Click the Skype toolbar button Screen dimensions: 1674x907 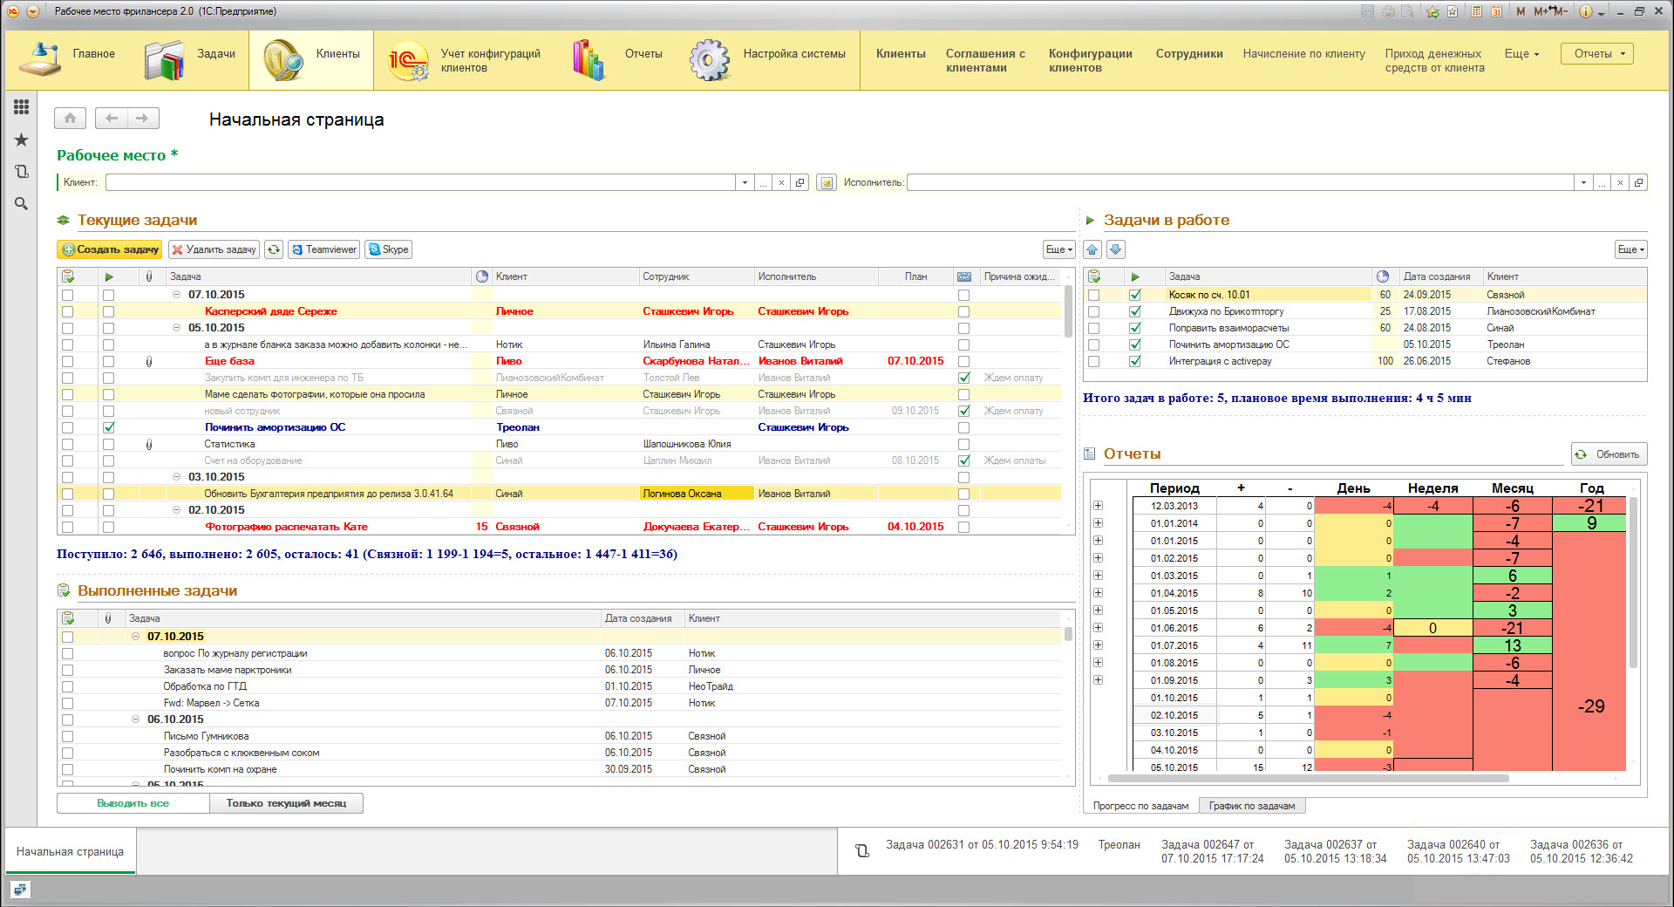[x=388, y=249]
